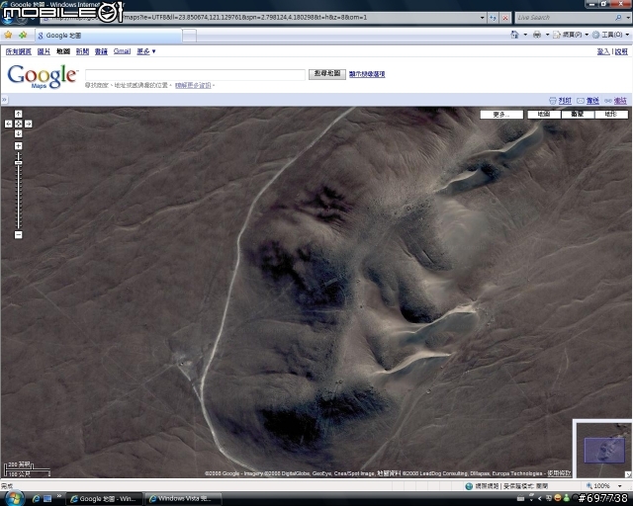Expand the collapsed left panel chevron
The image size is (633, 506).
point(4,100)
